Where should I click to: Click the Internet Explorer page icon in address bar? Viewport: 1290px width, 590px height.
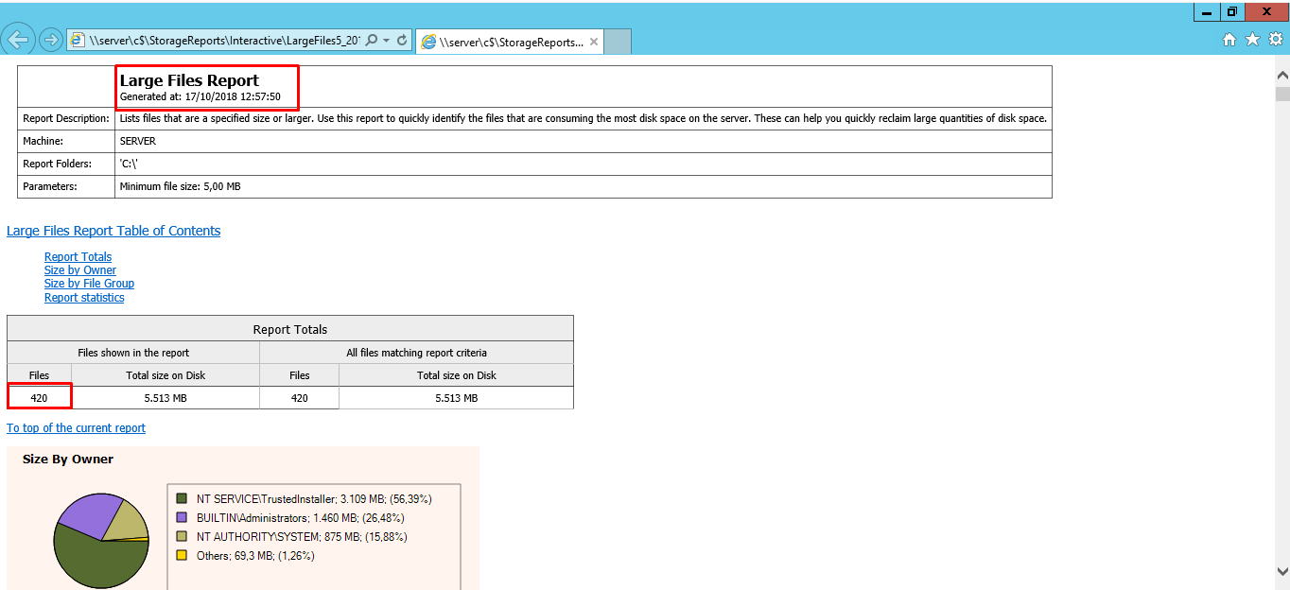78,41
